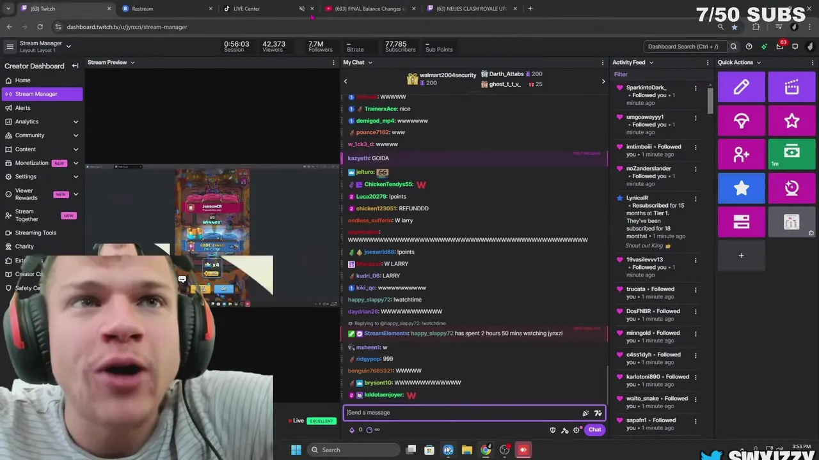Click the stacked panels quick action tile

point(741,222)
